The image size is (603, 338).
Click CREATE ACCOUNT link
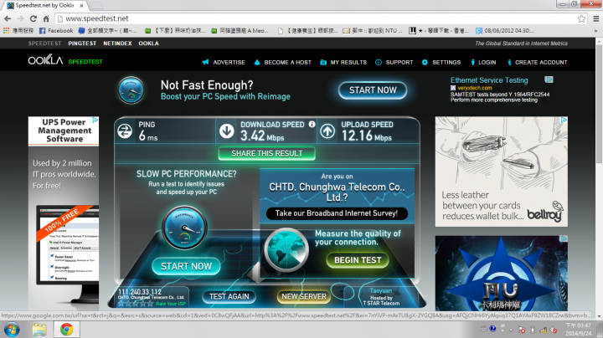click(537, 62)
